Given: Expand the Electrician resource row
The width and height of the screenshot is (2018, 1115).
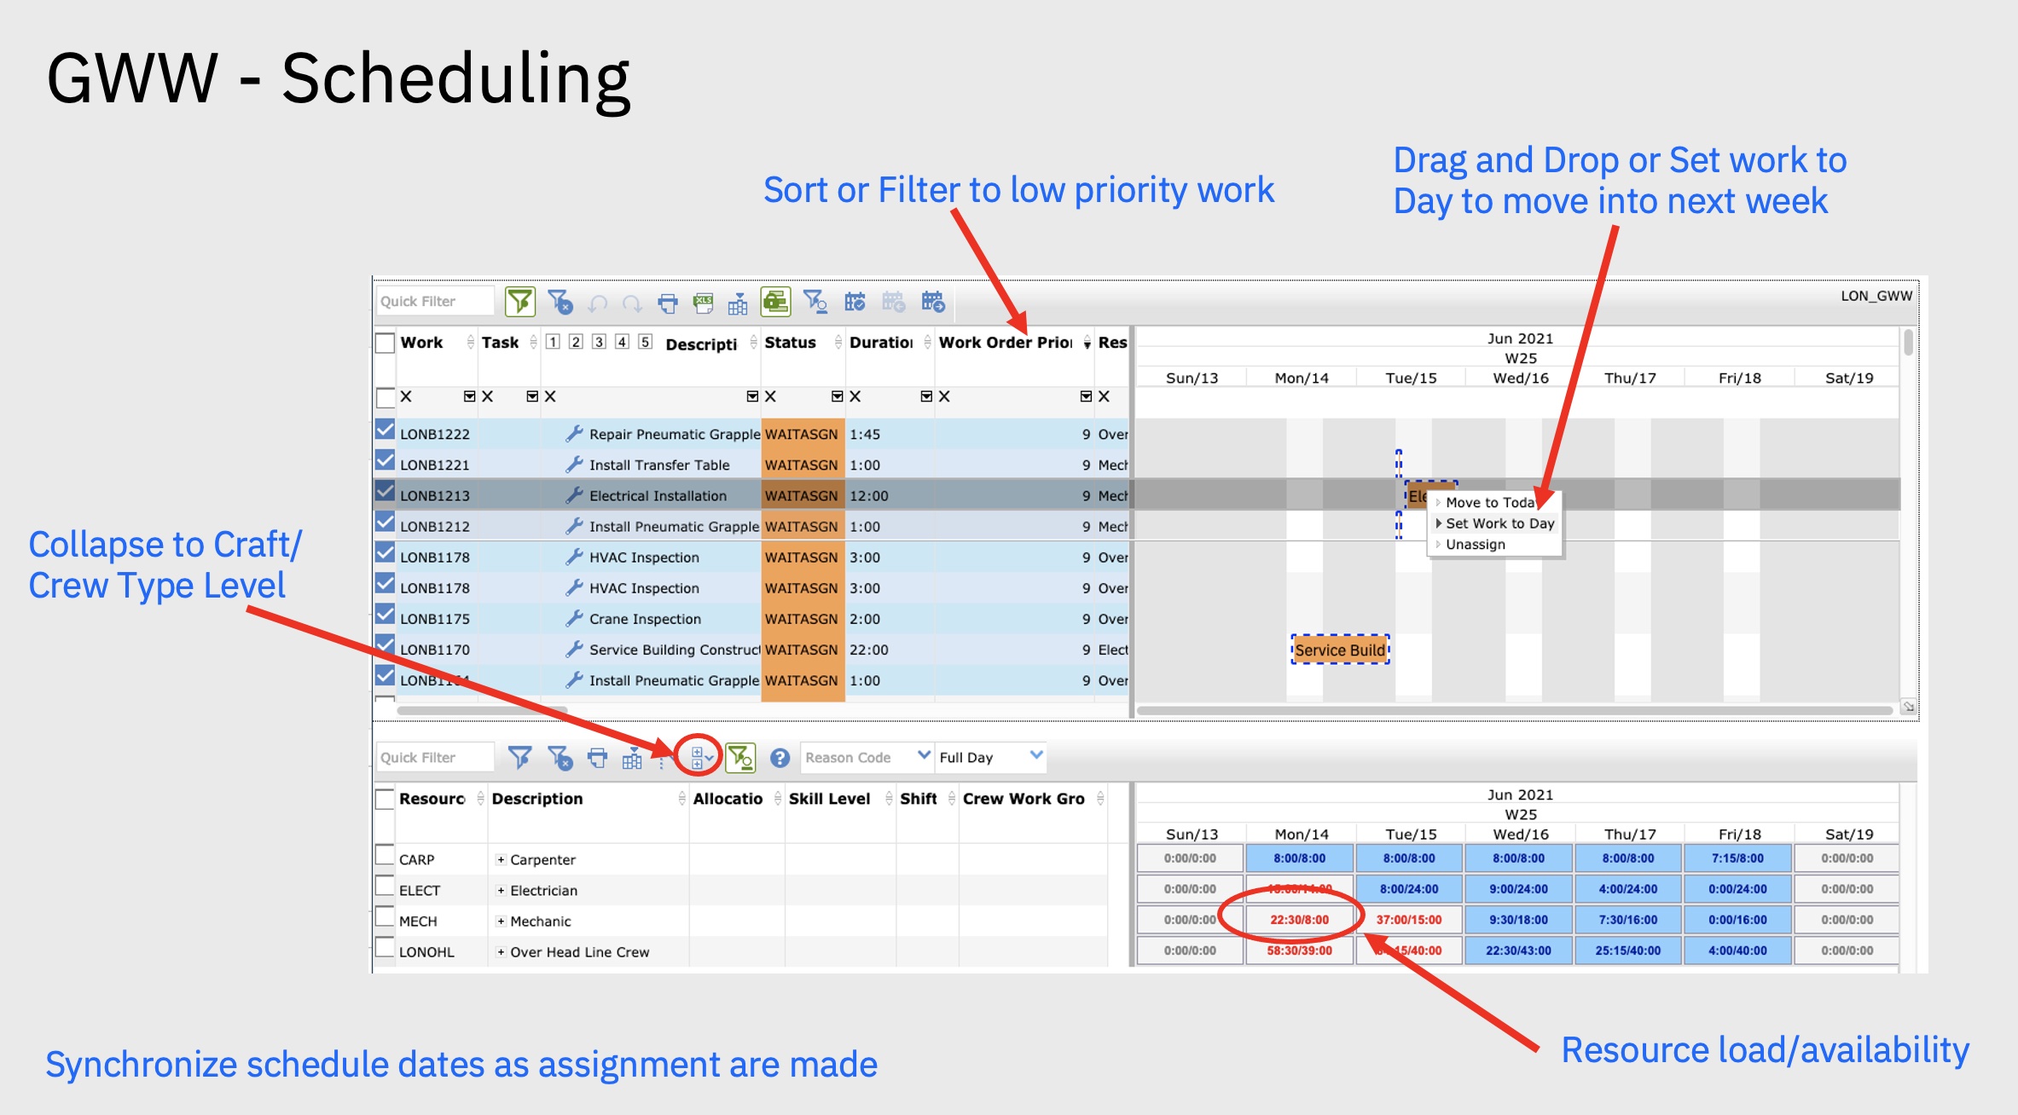Looking at the screenshot, I should point(502,891).
